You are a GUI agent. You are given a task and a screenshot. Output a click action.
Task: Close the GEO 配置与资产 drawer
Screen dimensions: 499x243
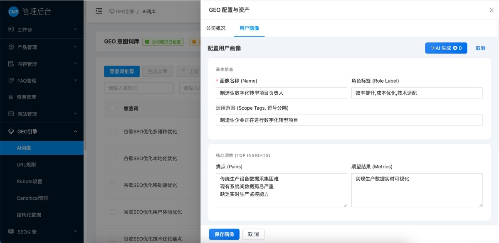[x=492, y=10]
